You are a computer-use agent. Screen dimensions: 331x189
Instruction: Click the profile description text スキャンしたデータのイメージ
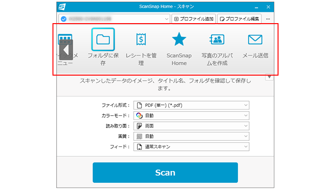(165, 85)
